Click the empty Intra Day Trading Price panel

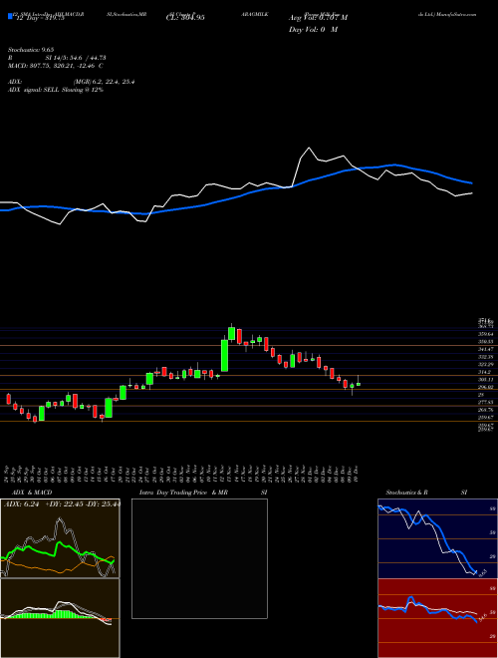pos(199,558)
